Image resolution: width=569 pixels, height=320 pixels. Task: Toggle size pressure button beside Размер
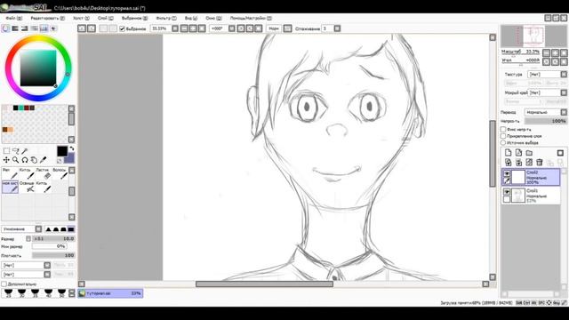[x=28, y=239]
